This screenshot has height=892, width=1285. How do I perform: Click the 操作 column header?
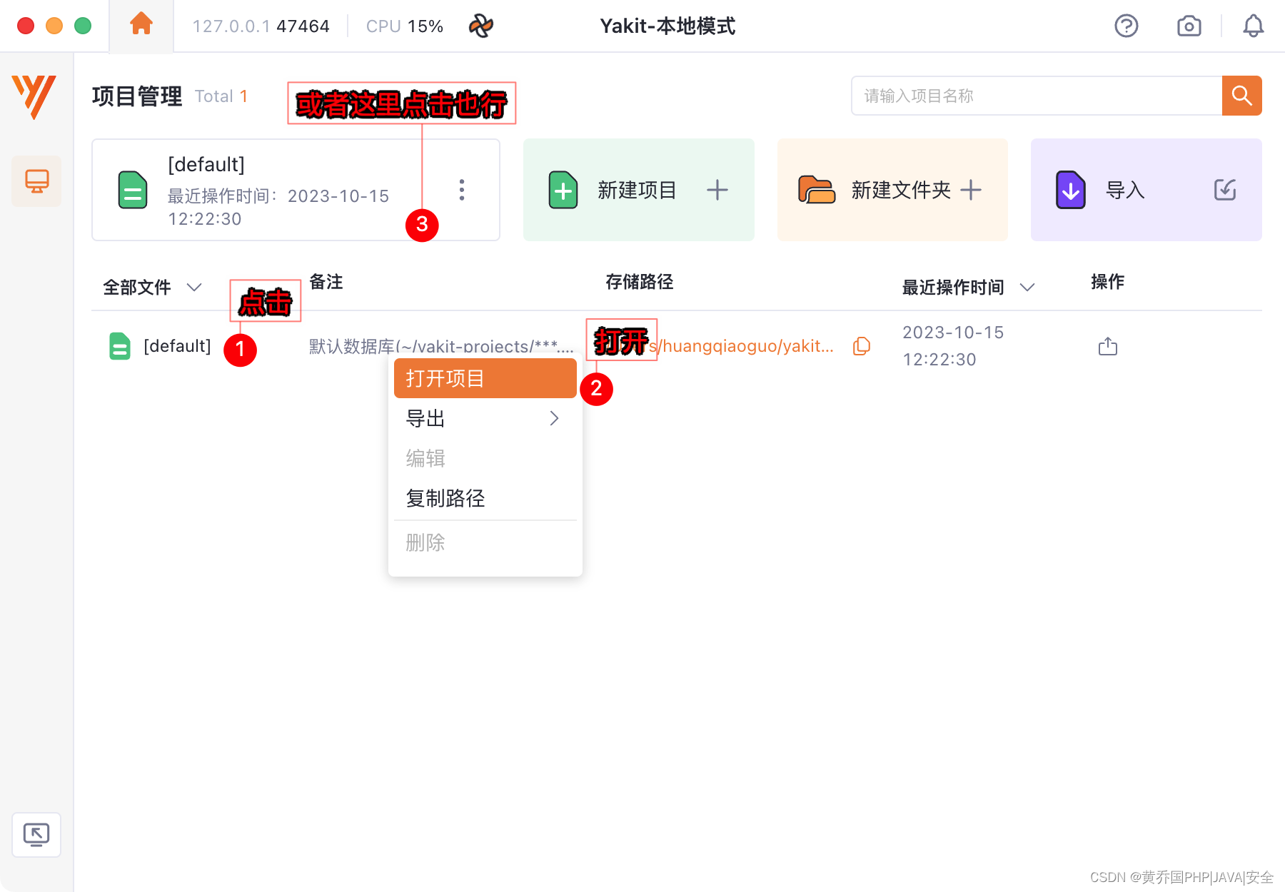click(x=1107, y=282)
